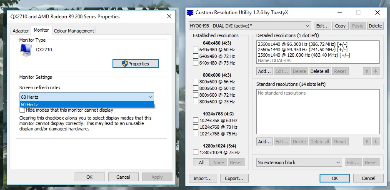Check the 1024x768 @ 70 Hz box
Image resolution: width=390 pixels, height=190 pixels.
click(195, 127)
